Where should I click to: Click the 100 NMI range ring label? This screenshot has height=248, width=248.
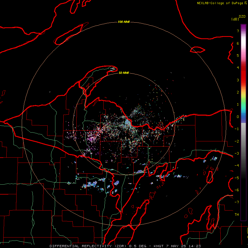[124, 22]
